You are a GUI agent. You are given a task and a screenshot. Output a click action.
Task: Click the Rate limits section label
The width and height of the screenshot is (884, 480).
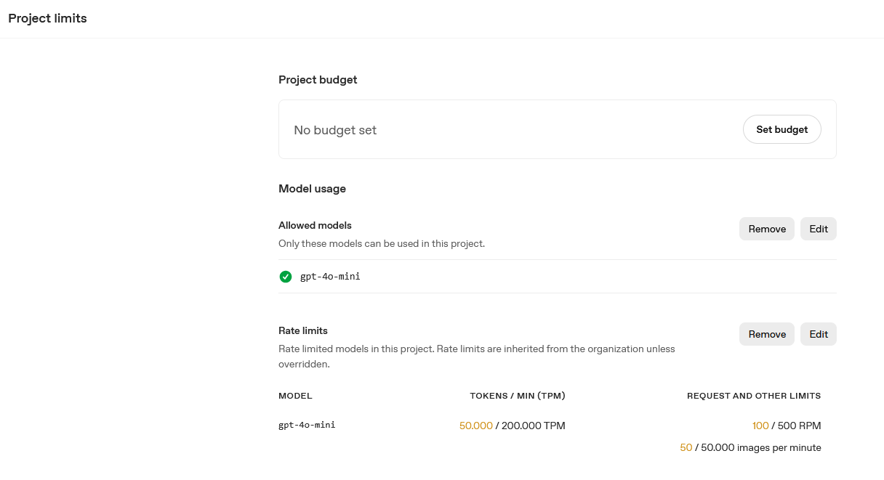(303, 330)
